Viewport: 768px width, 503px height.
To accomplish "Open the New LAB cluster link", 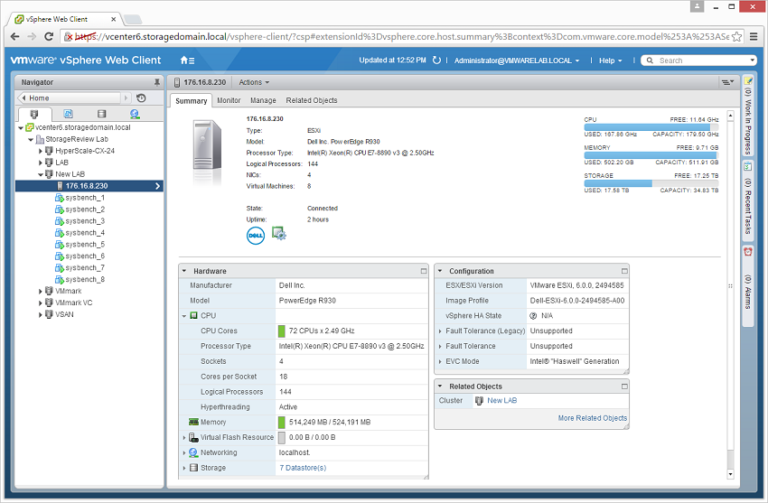I will [502, 400].
